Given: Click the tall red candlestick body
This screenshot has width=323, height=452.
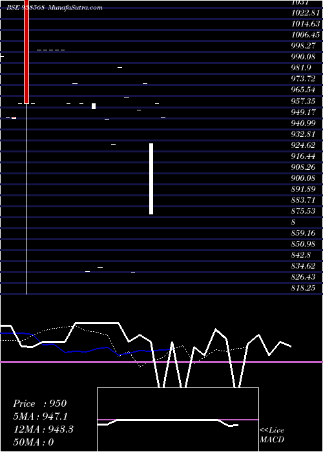Looking at the screenshot, I should pos(26,52).
